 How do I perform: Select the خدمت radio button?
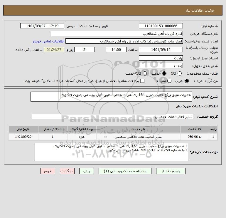tap(164, 73)
